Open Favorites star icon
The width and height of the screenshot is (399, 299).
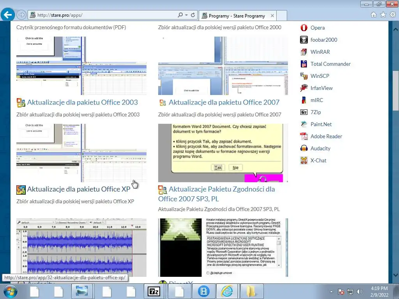[x=383, y=15]
